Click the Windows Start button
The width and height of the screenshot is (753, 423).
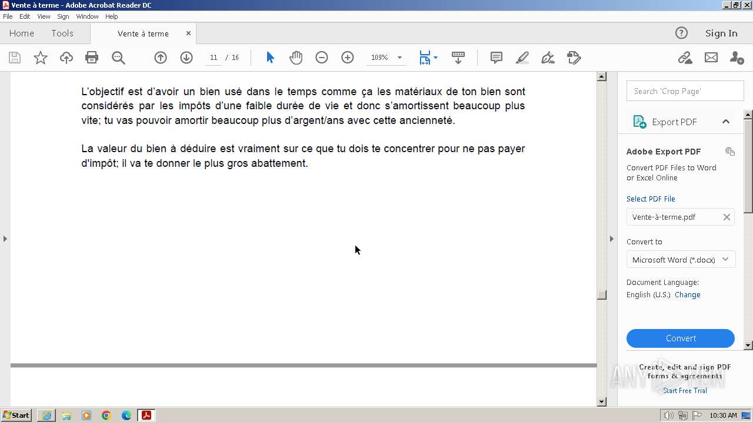pyautogui.click(x=16, y=415)
